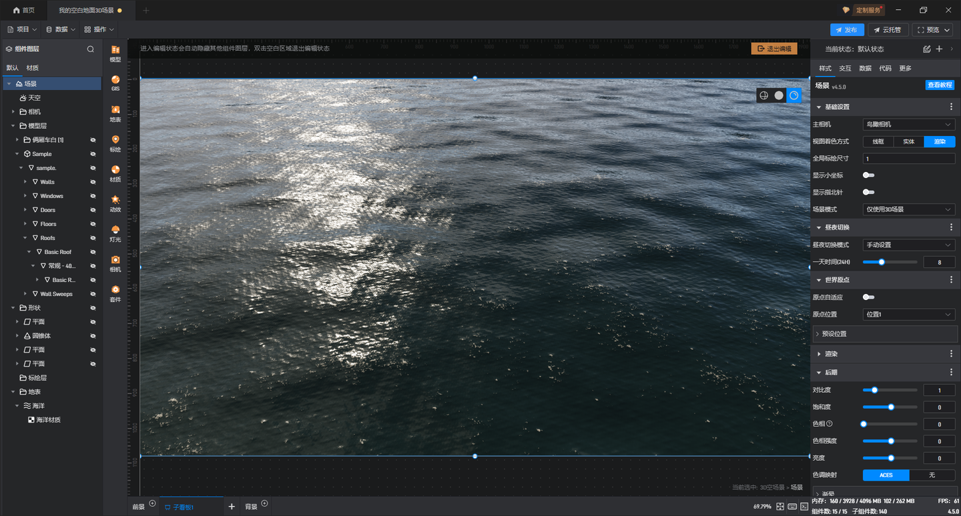Image resolution: width=961 pixels, height=516 pixels.
Task: Click the edit state pencil icon
Action: [927, 49]
